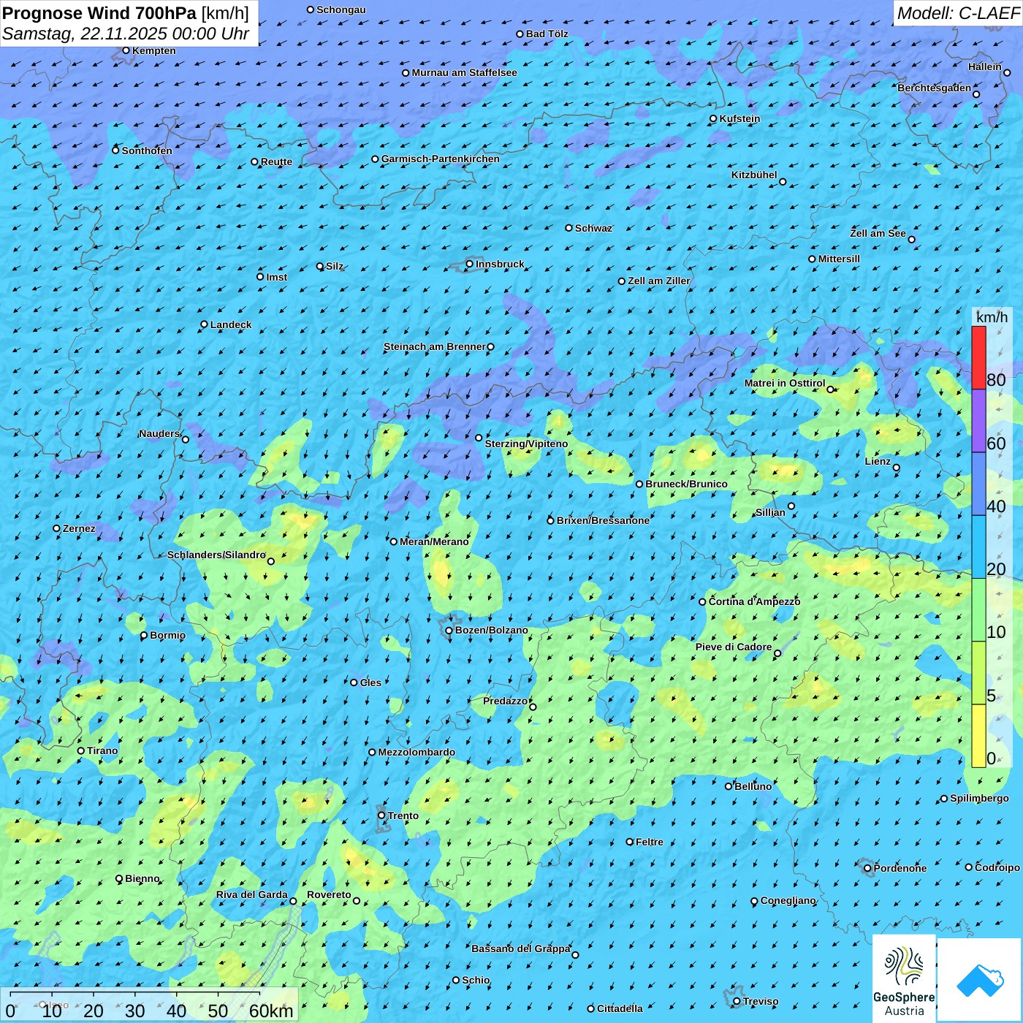Click the 'Sillian' label
Image resolution: width=1023 pixels, height=1023 pixels.
(x=770, y=512)
